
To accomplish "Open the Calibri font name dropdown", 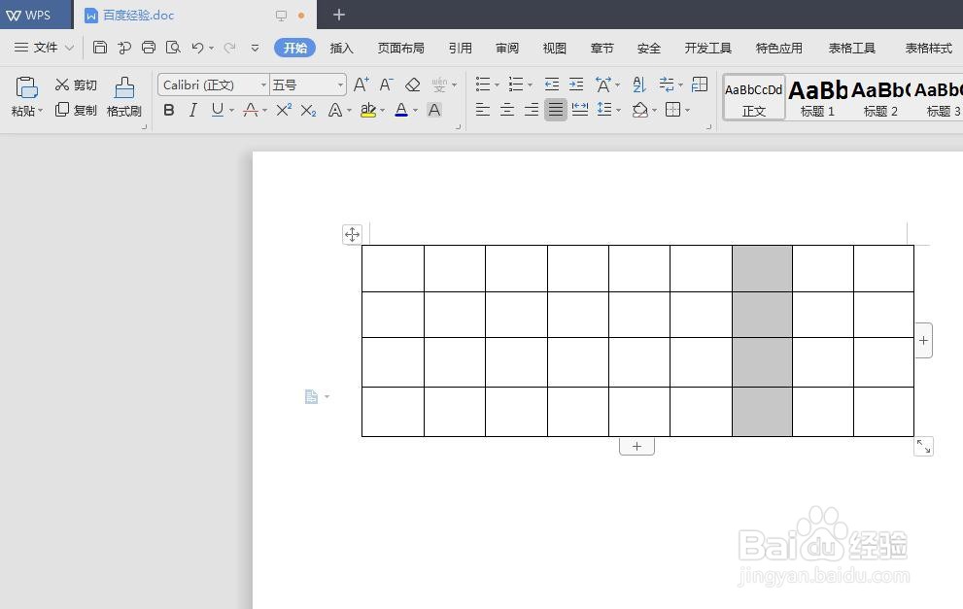I will tap(263, 85).
